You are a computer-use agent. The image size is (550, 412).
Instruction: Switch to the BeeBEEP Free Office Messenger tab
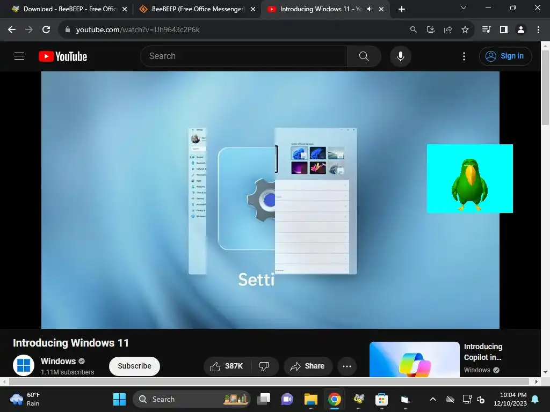198,9
